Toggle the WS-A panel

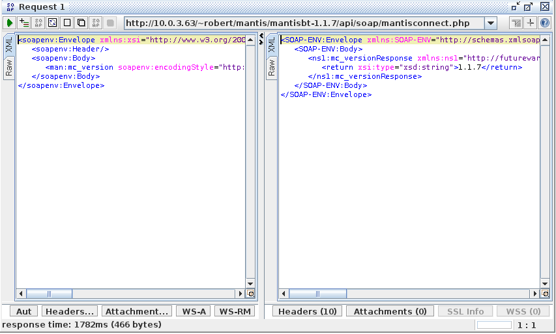194,312
